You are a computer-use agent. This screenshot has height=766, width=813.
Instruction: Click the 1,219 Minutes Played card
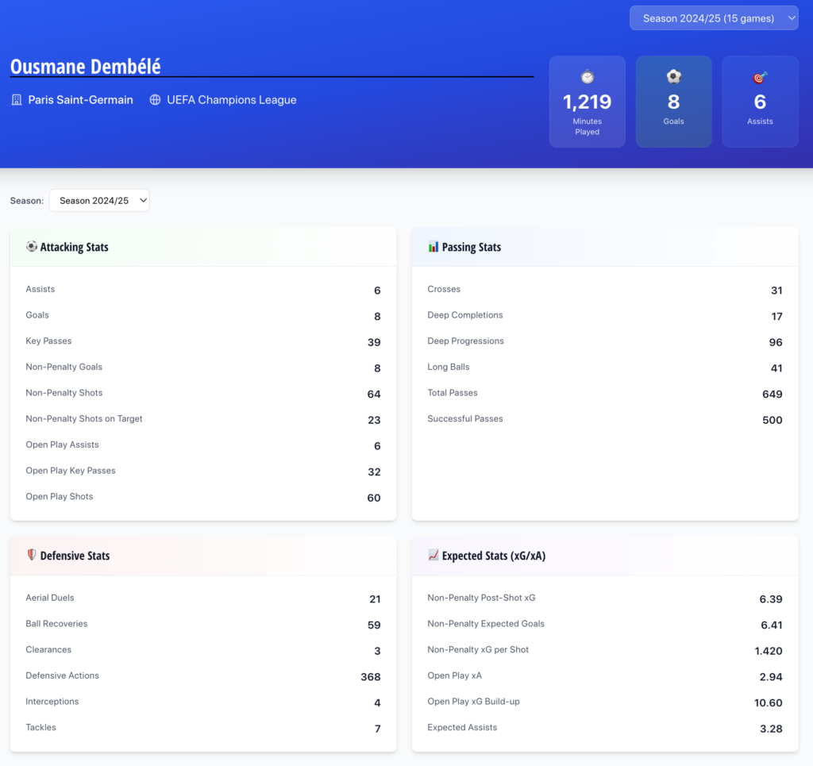[x=587, y=102]
